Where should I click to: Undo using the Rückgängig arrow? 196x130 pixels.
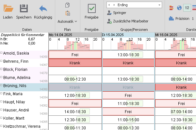click(x=43, y=8)
